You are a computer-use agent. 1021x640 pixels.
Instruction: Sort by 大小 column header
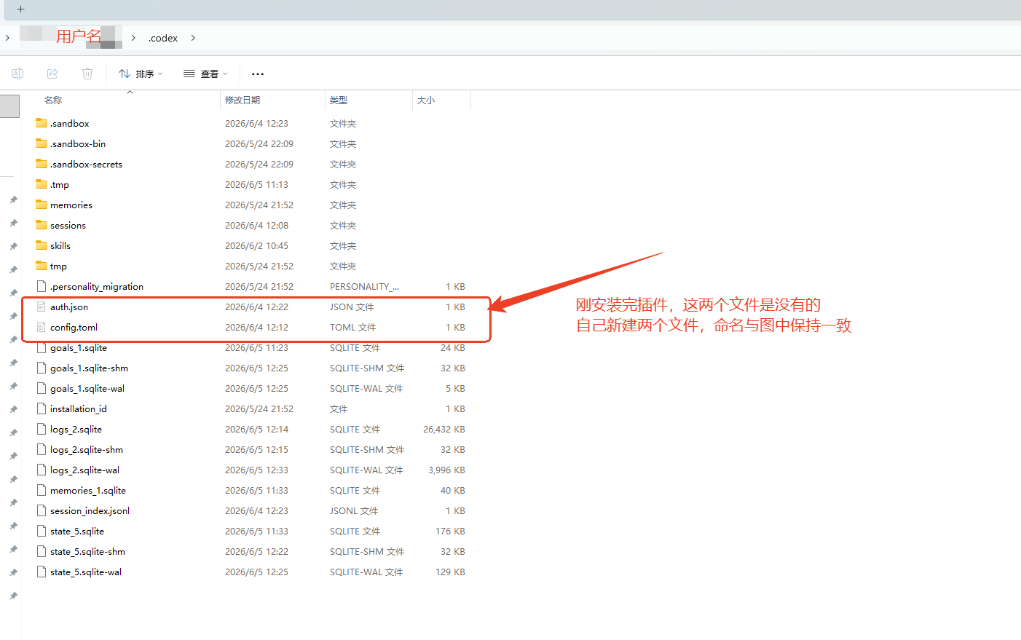tap(426, 100)
